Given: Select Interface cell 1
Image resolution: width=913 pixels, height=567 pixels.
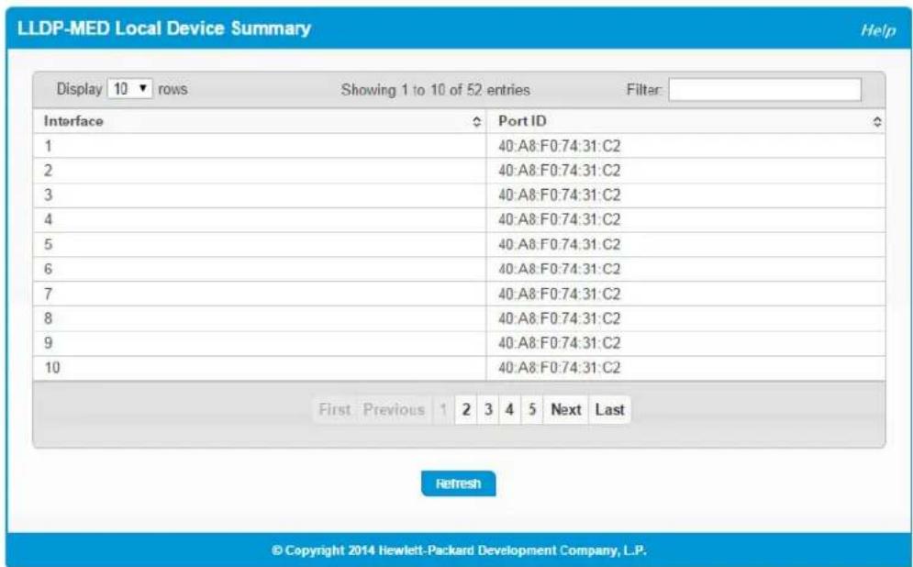Looking at the screenshot, I should (260, 146).
